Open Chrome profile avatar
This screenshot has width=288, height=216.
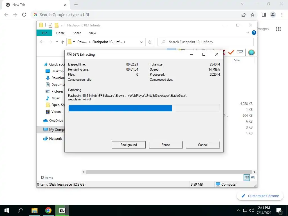pos(273,15)
